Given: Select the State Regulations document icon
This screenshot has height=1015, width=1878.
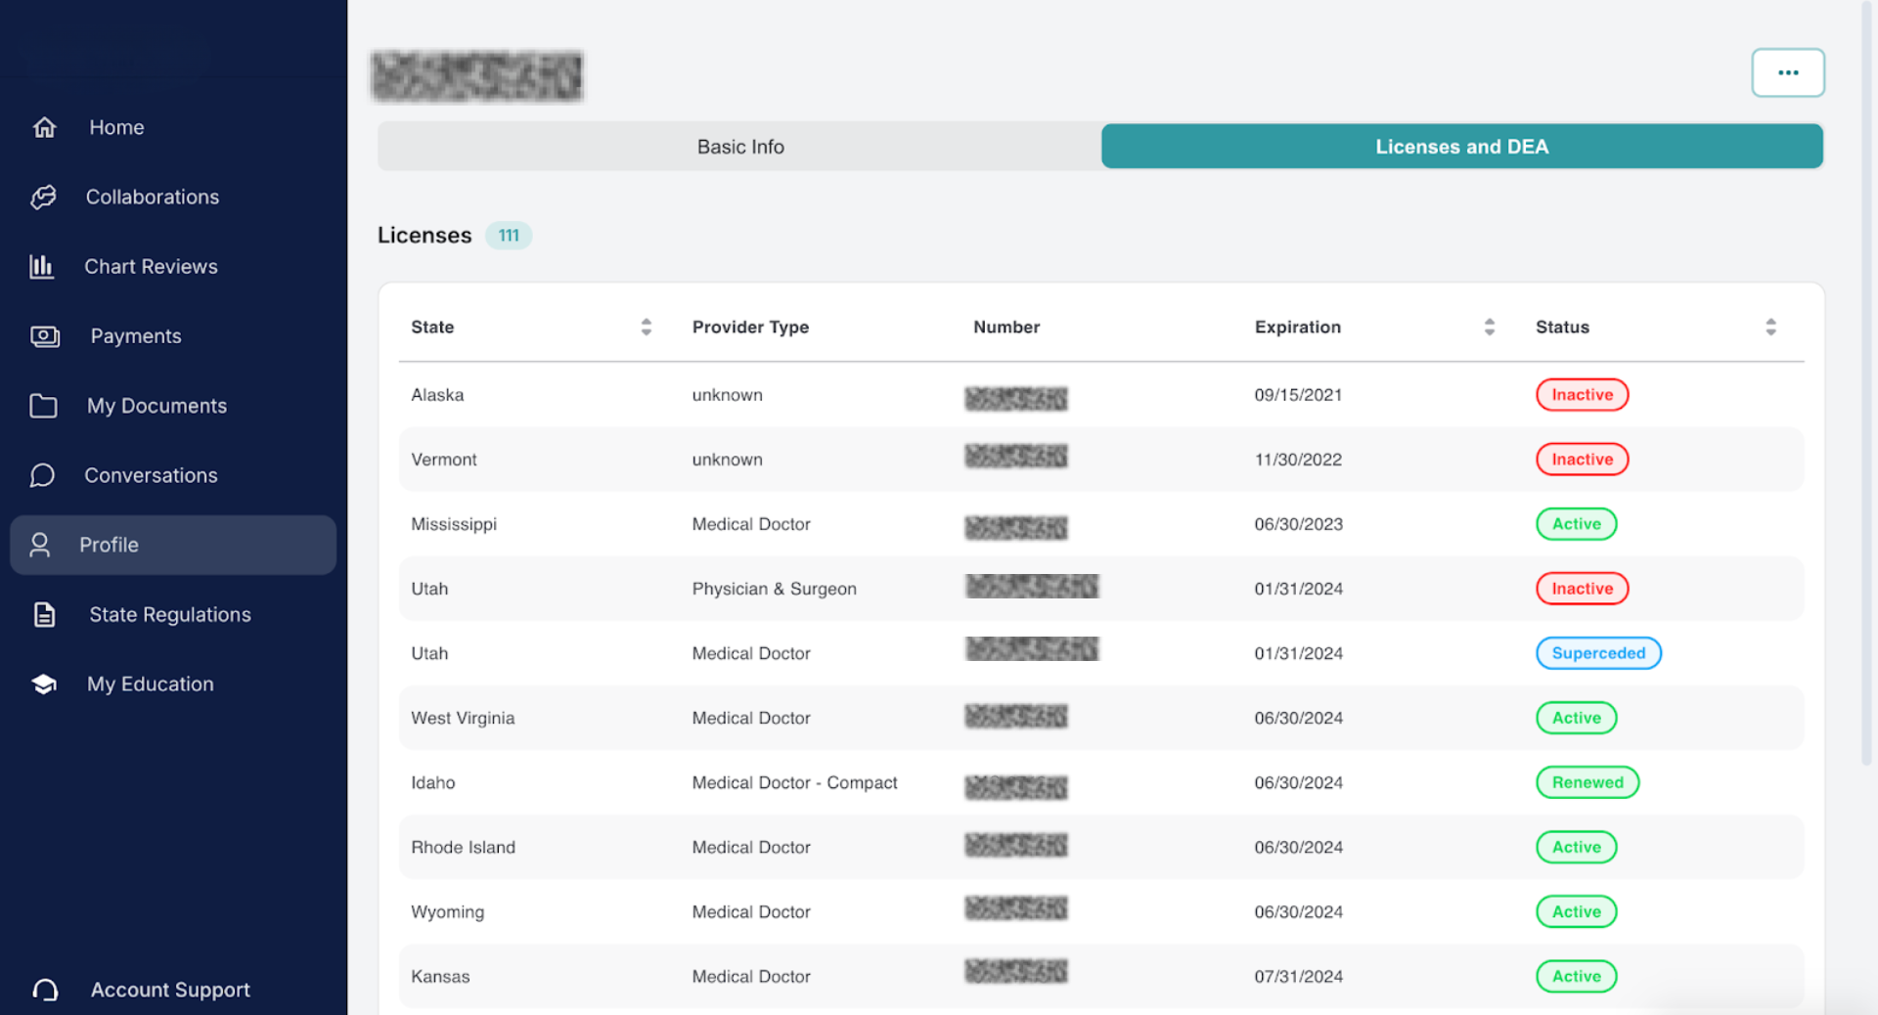Looking at the screenshot, I should coord(44,614).
